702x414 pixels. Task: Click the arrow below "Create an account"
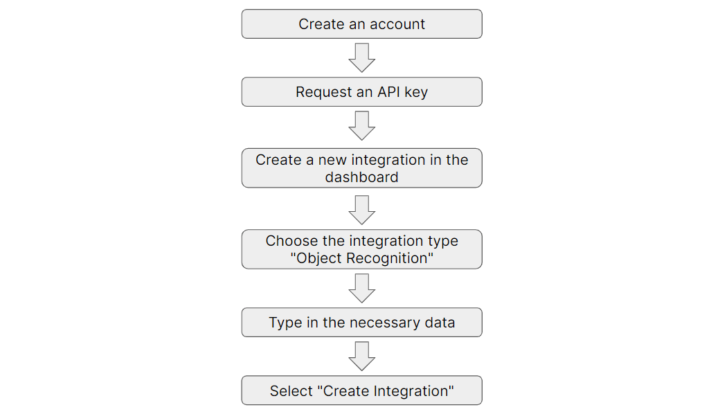362,57
